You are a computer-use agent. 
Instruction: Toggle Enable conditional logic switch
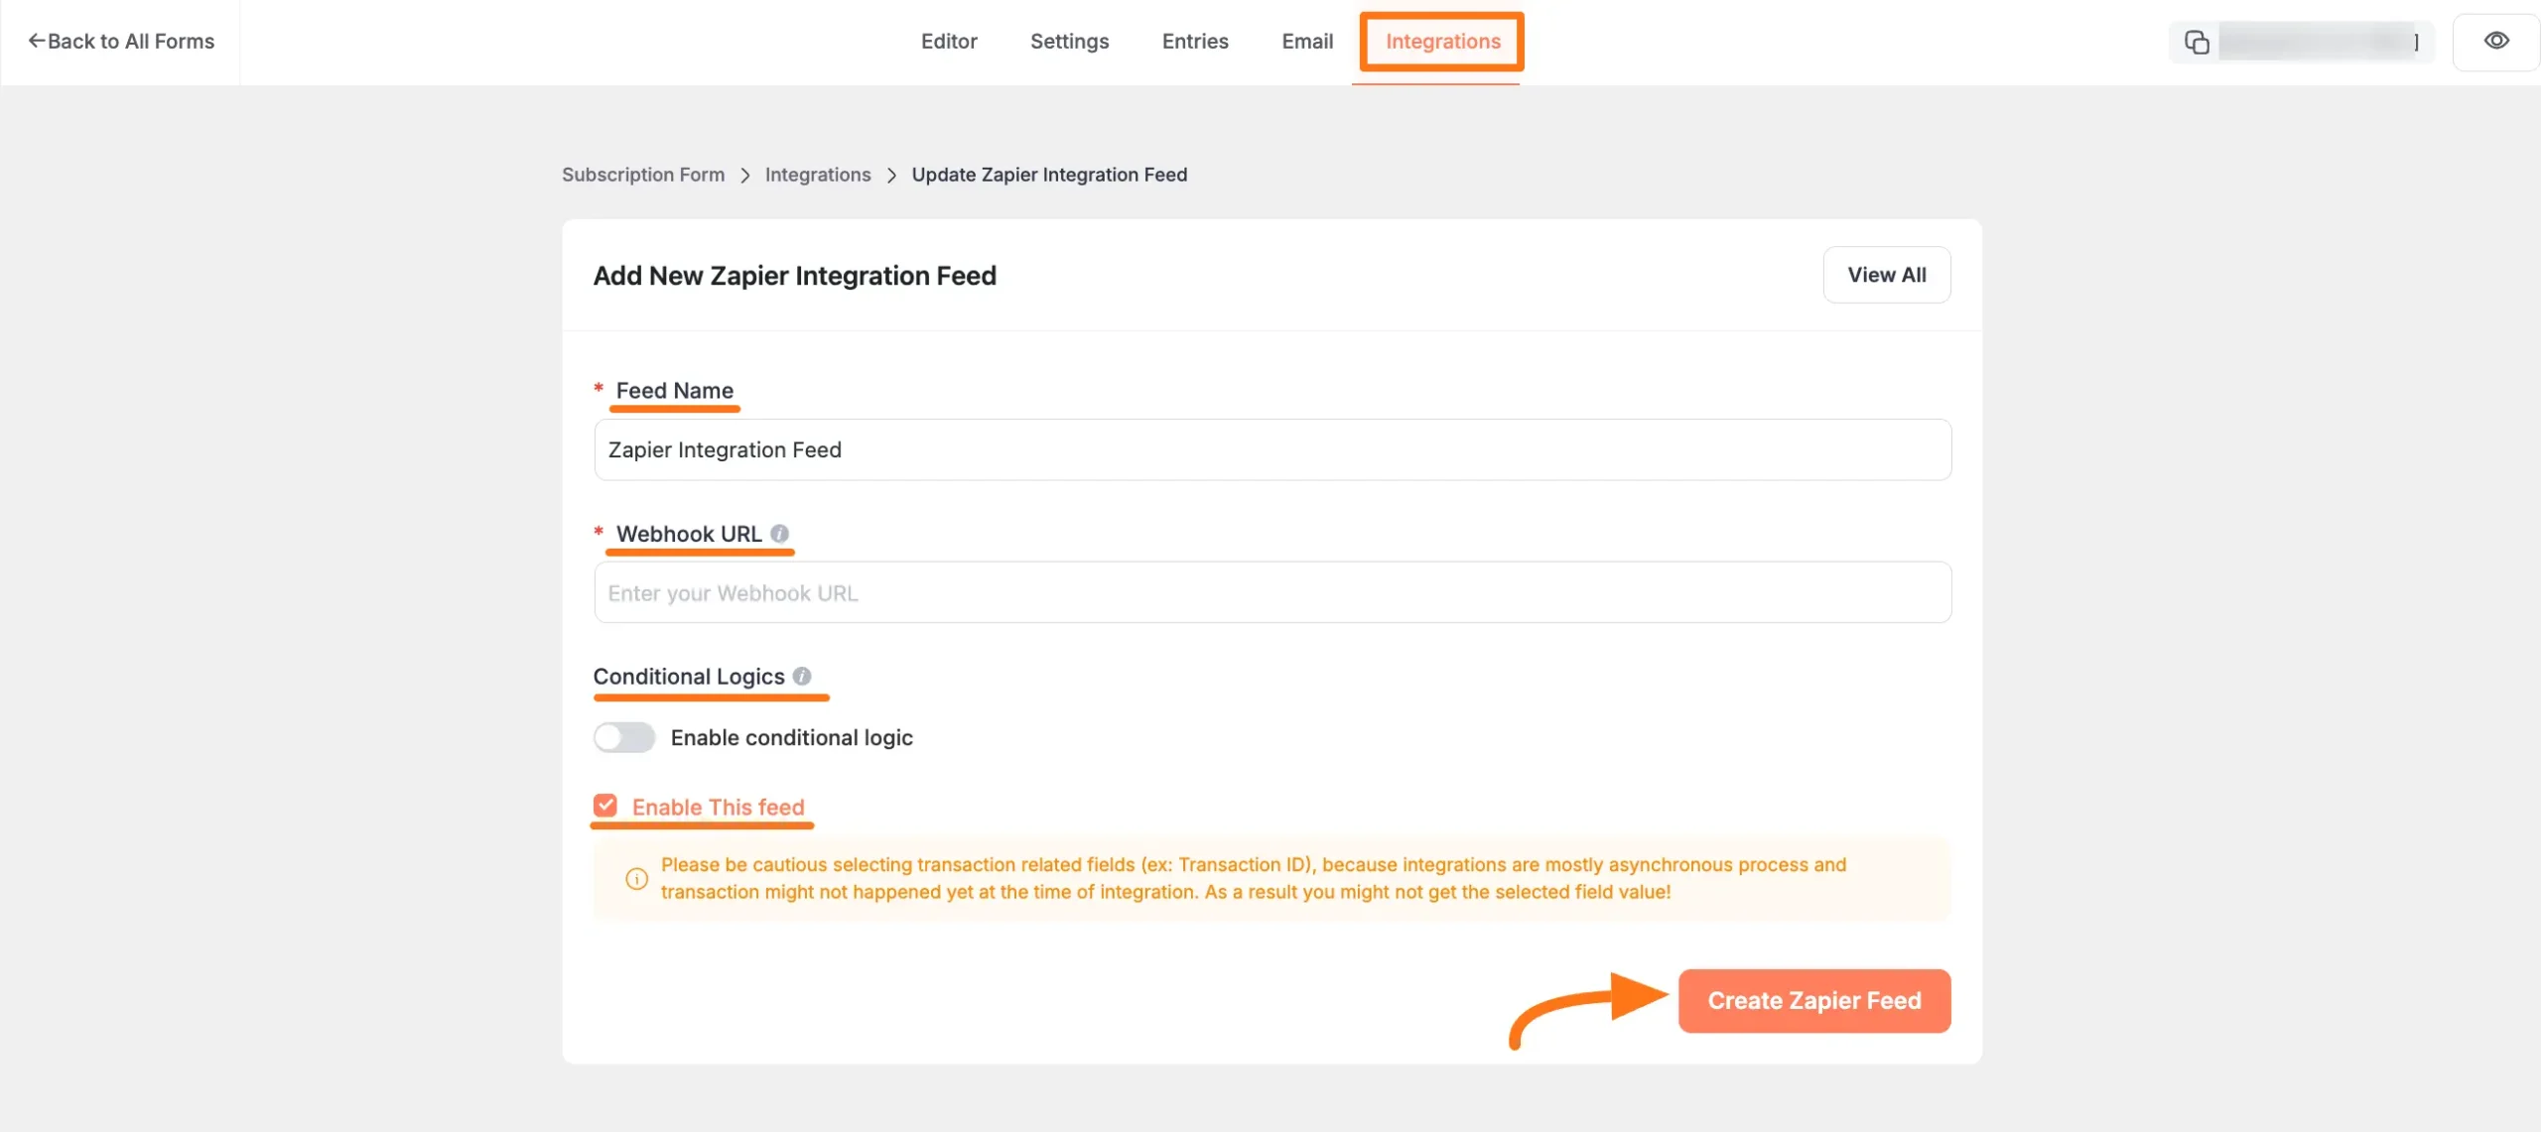coord(624,737)
